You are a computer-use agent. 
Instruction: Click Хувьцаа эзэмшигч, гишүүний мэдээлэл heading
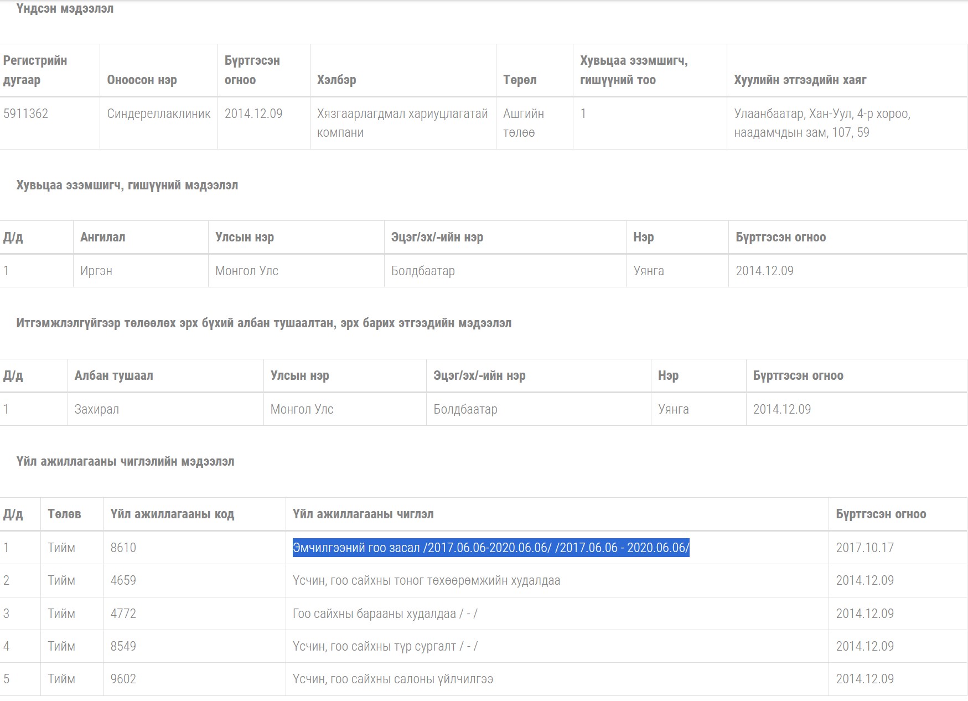click(x=127, y=185)
